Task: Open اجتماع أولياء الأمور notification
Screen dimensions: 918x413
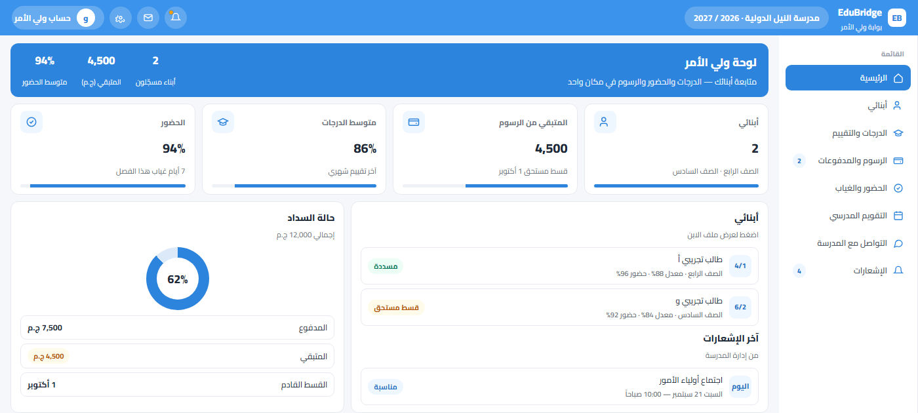Action: click(559, 387)
